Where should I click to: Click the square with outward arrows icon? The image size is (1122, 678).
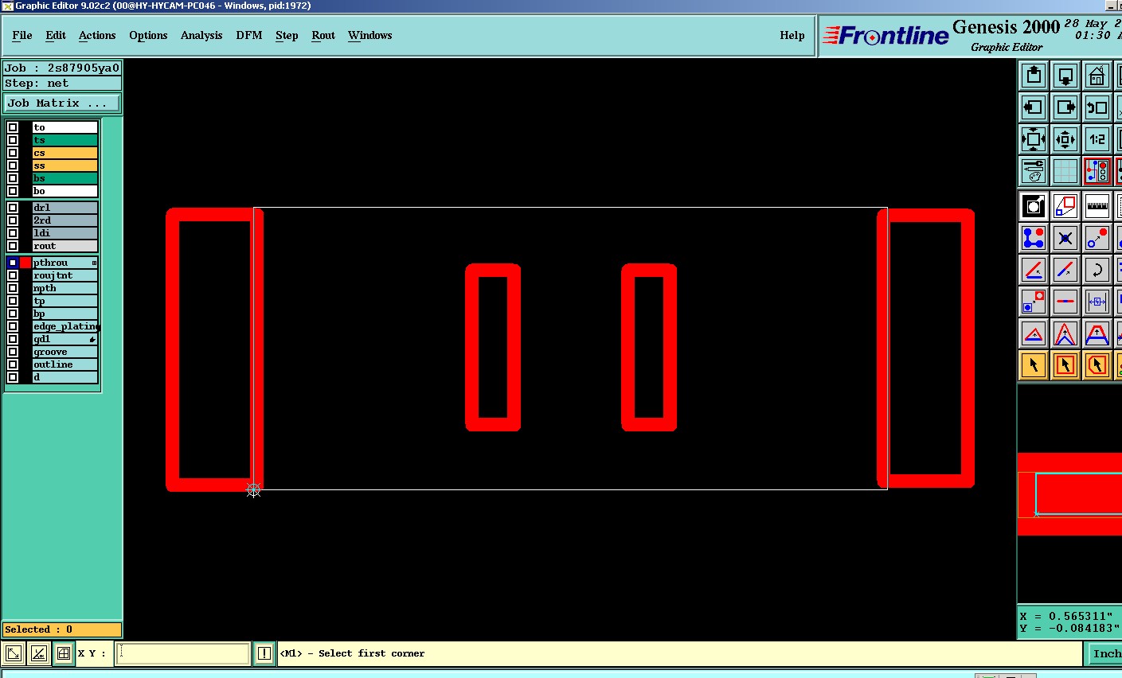pyautogui.click(x=1034, y=139)
